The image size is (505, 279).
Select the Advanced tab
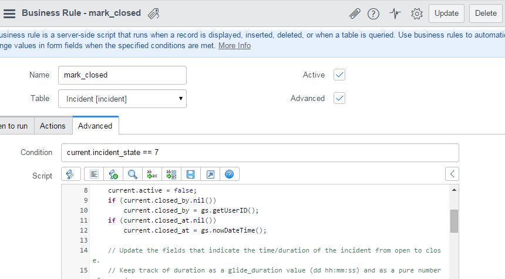[95, 126]
